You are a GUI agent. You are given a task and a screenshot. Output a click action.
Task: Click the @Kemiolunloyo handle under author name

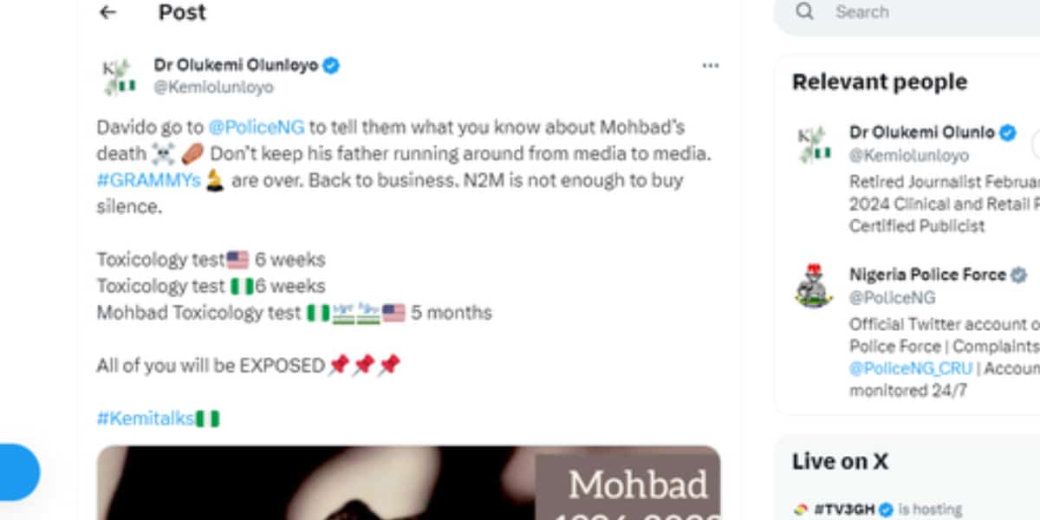(x=213, y=88)
